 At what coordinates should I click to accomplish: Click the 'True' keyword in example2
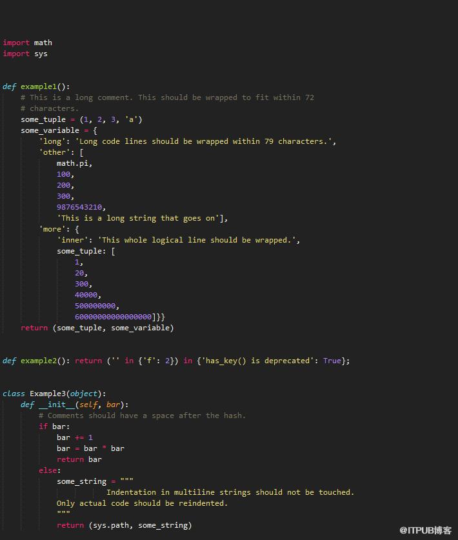click(332, 361)
